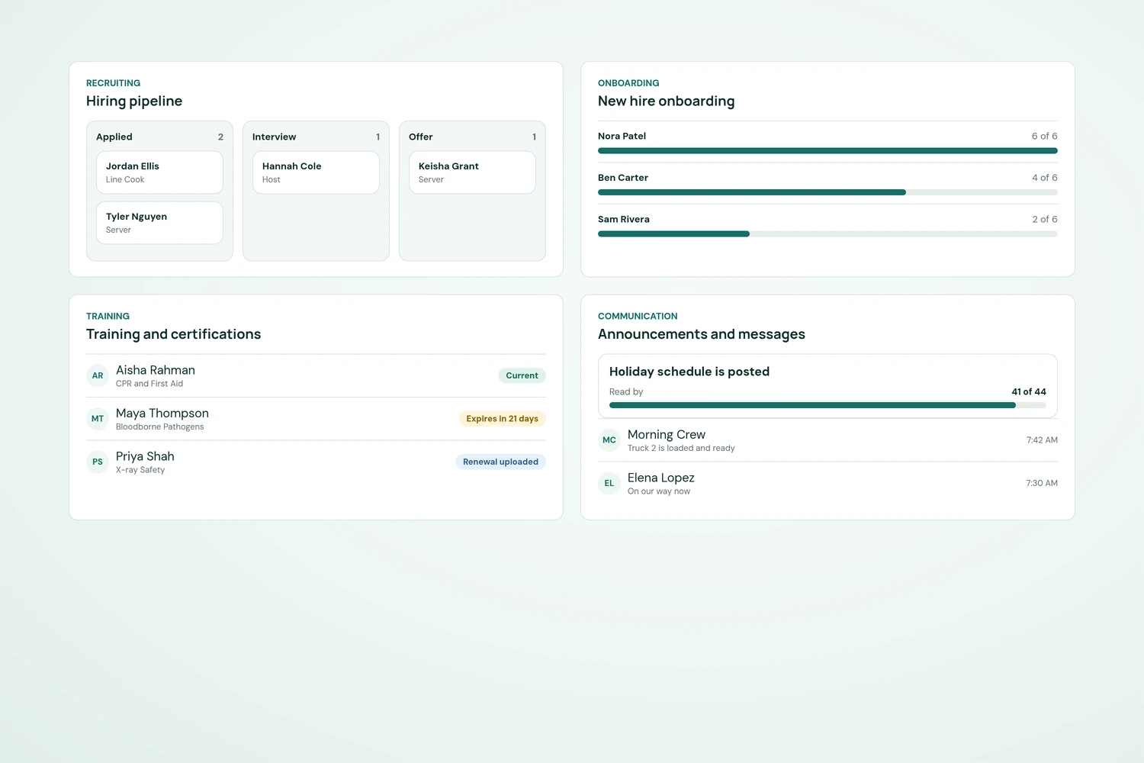Viewport: 1144px width, 763px height.
Task: Click the 4 of 6 progress count
Action: click(1044, 178)
